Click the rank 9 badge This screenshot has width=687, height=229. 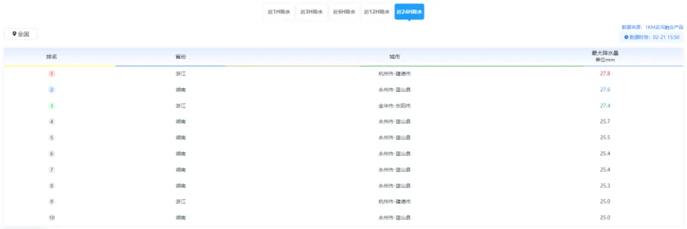coord(52,202)
